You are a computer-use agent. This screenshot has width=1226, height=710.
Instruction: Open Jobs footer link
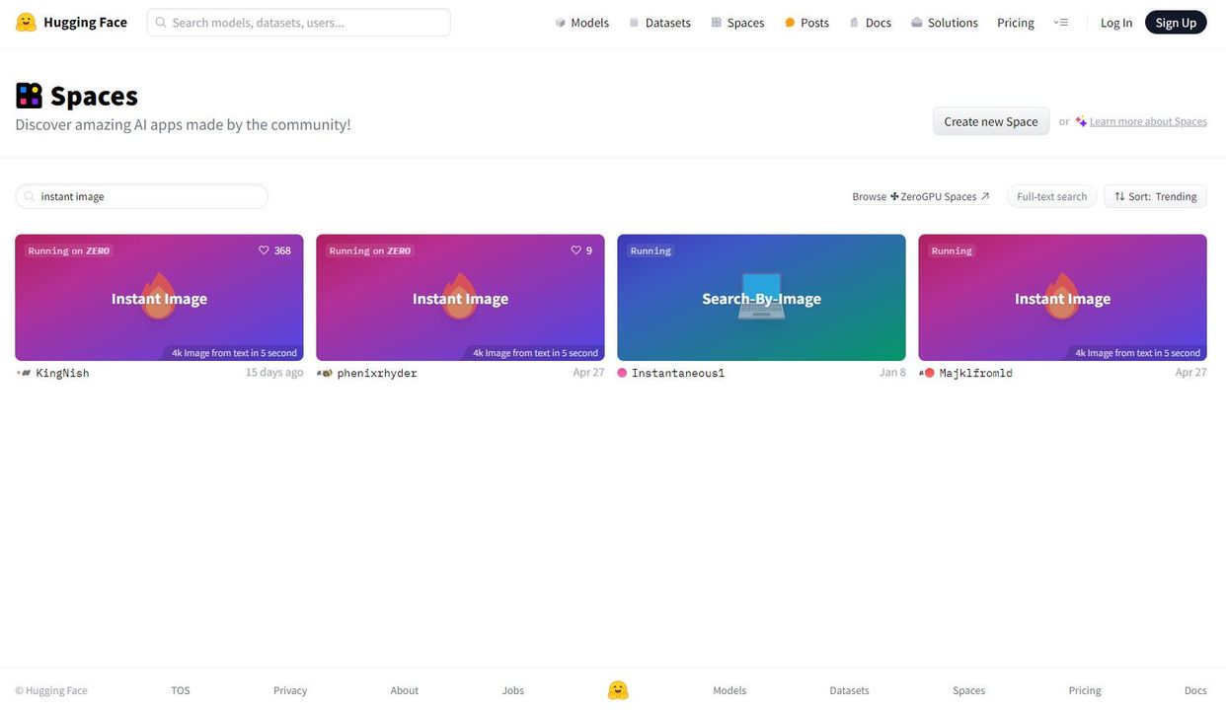(513, 690)
